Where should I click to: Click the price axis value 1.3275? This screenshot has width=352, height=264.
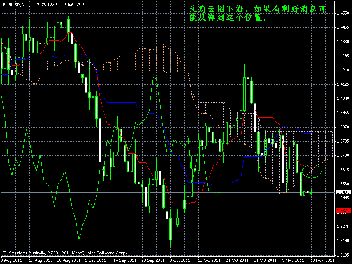click(343, 227)
